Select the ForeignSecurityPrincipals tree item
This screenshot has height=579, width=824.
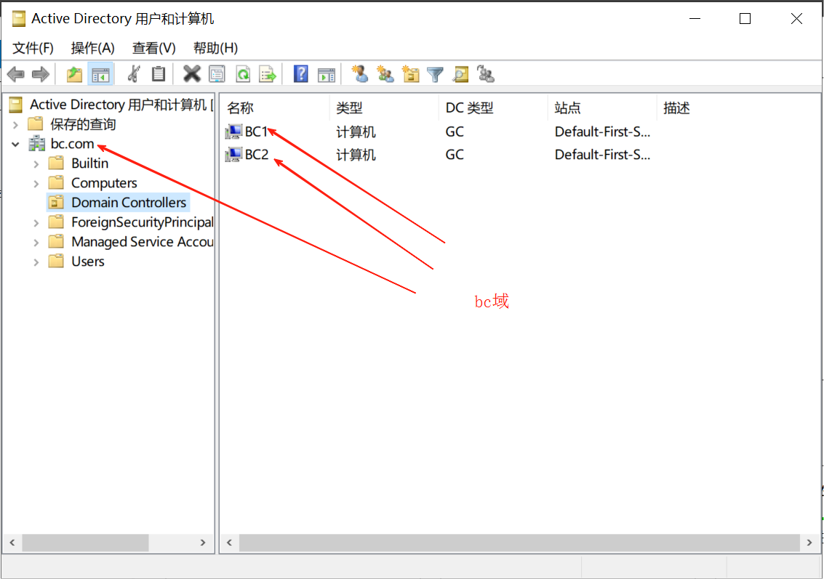click(x=143, y=222)
